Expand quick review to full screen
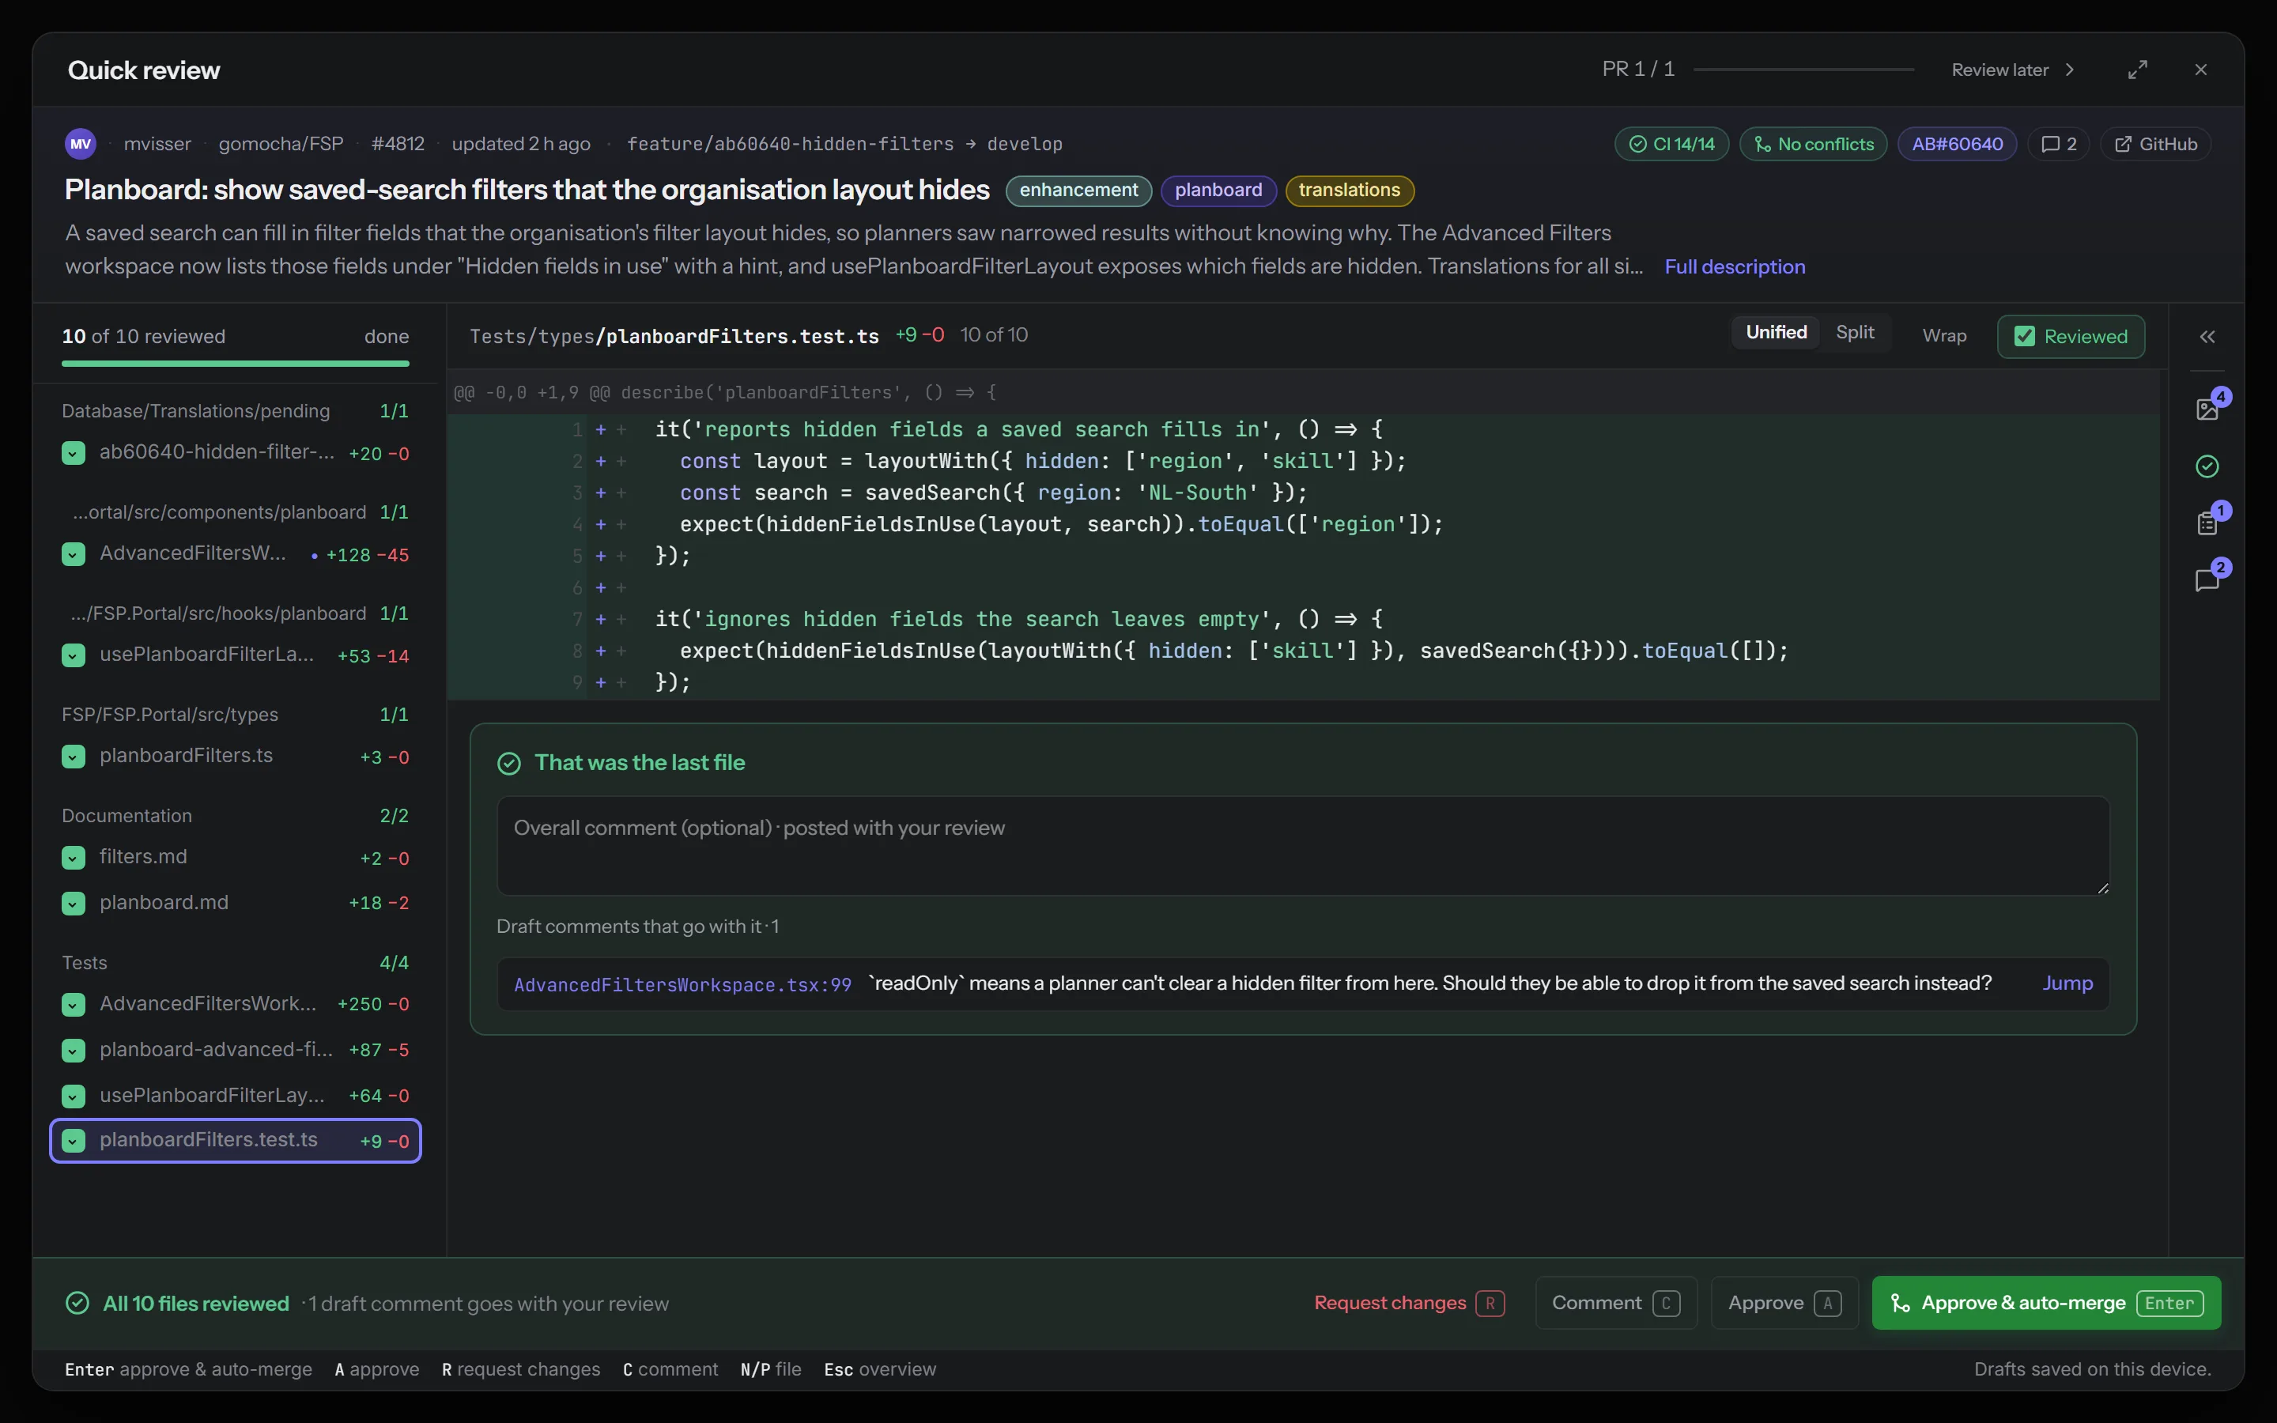 point(2138,70)
